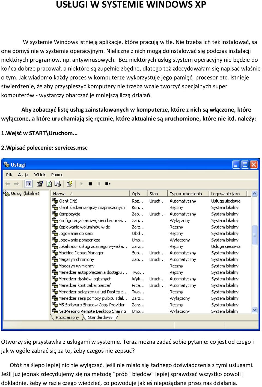262x387 pixels.
Task: Select 'Menedżer sesji pomocy pulpitu zdal...' service name
Action: pos(93,298)
